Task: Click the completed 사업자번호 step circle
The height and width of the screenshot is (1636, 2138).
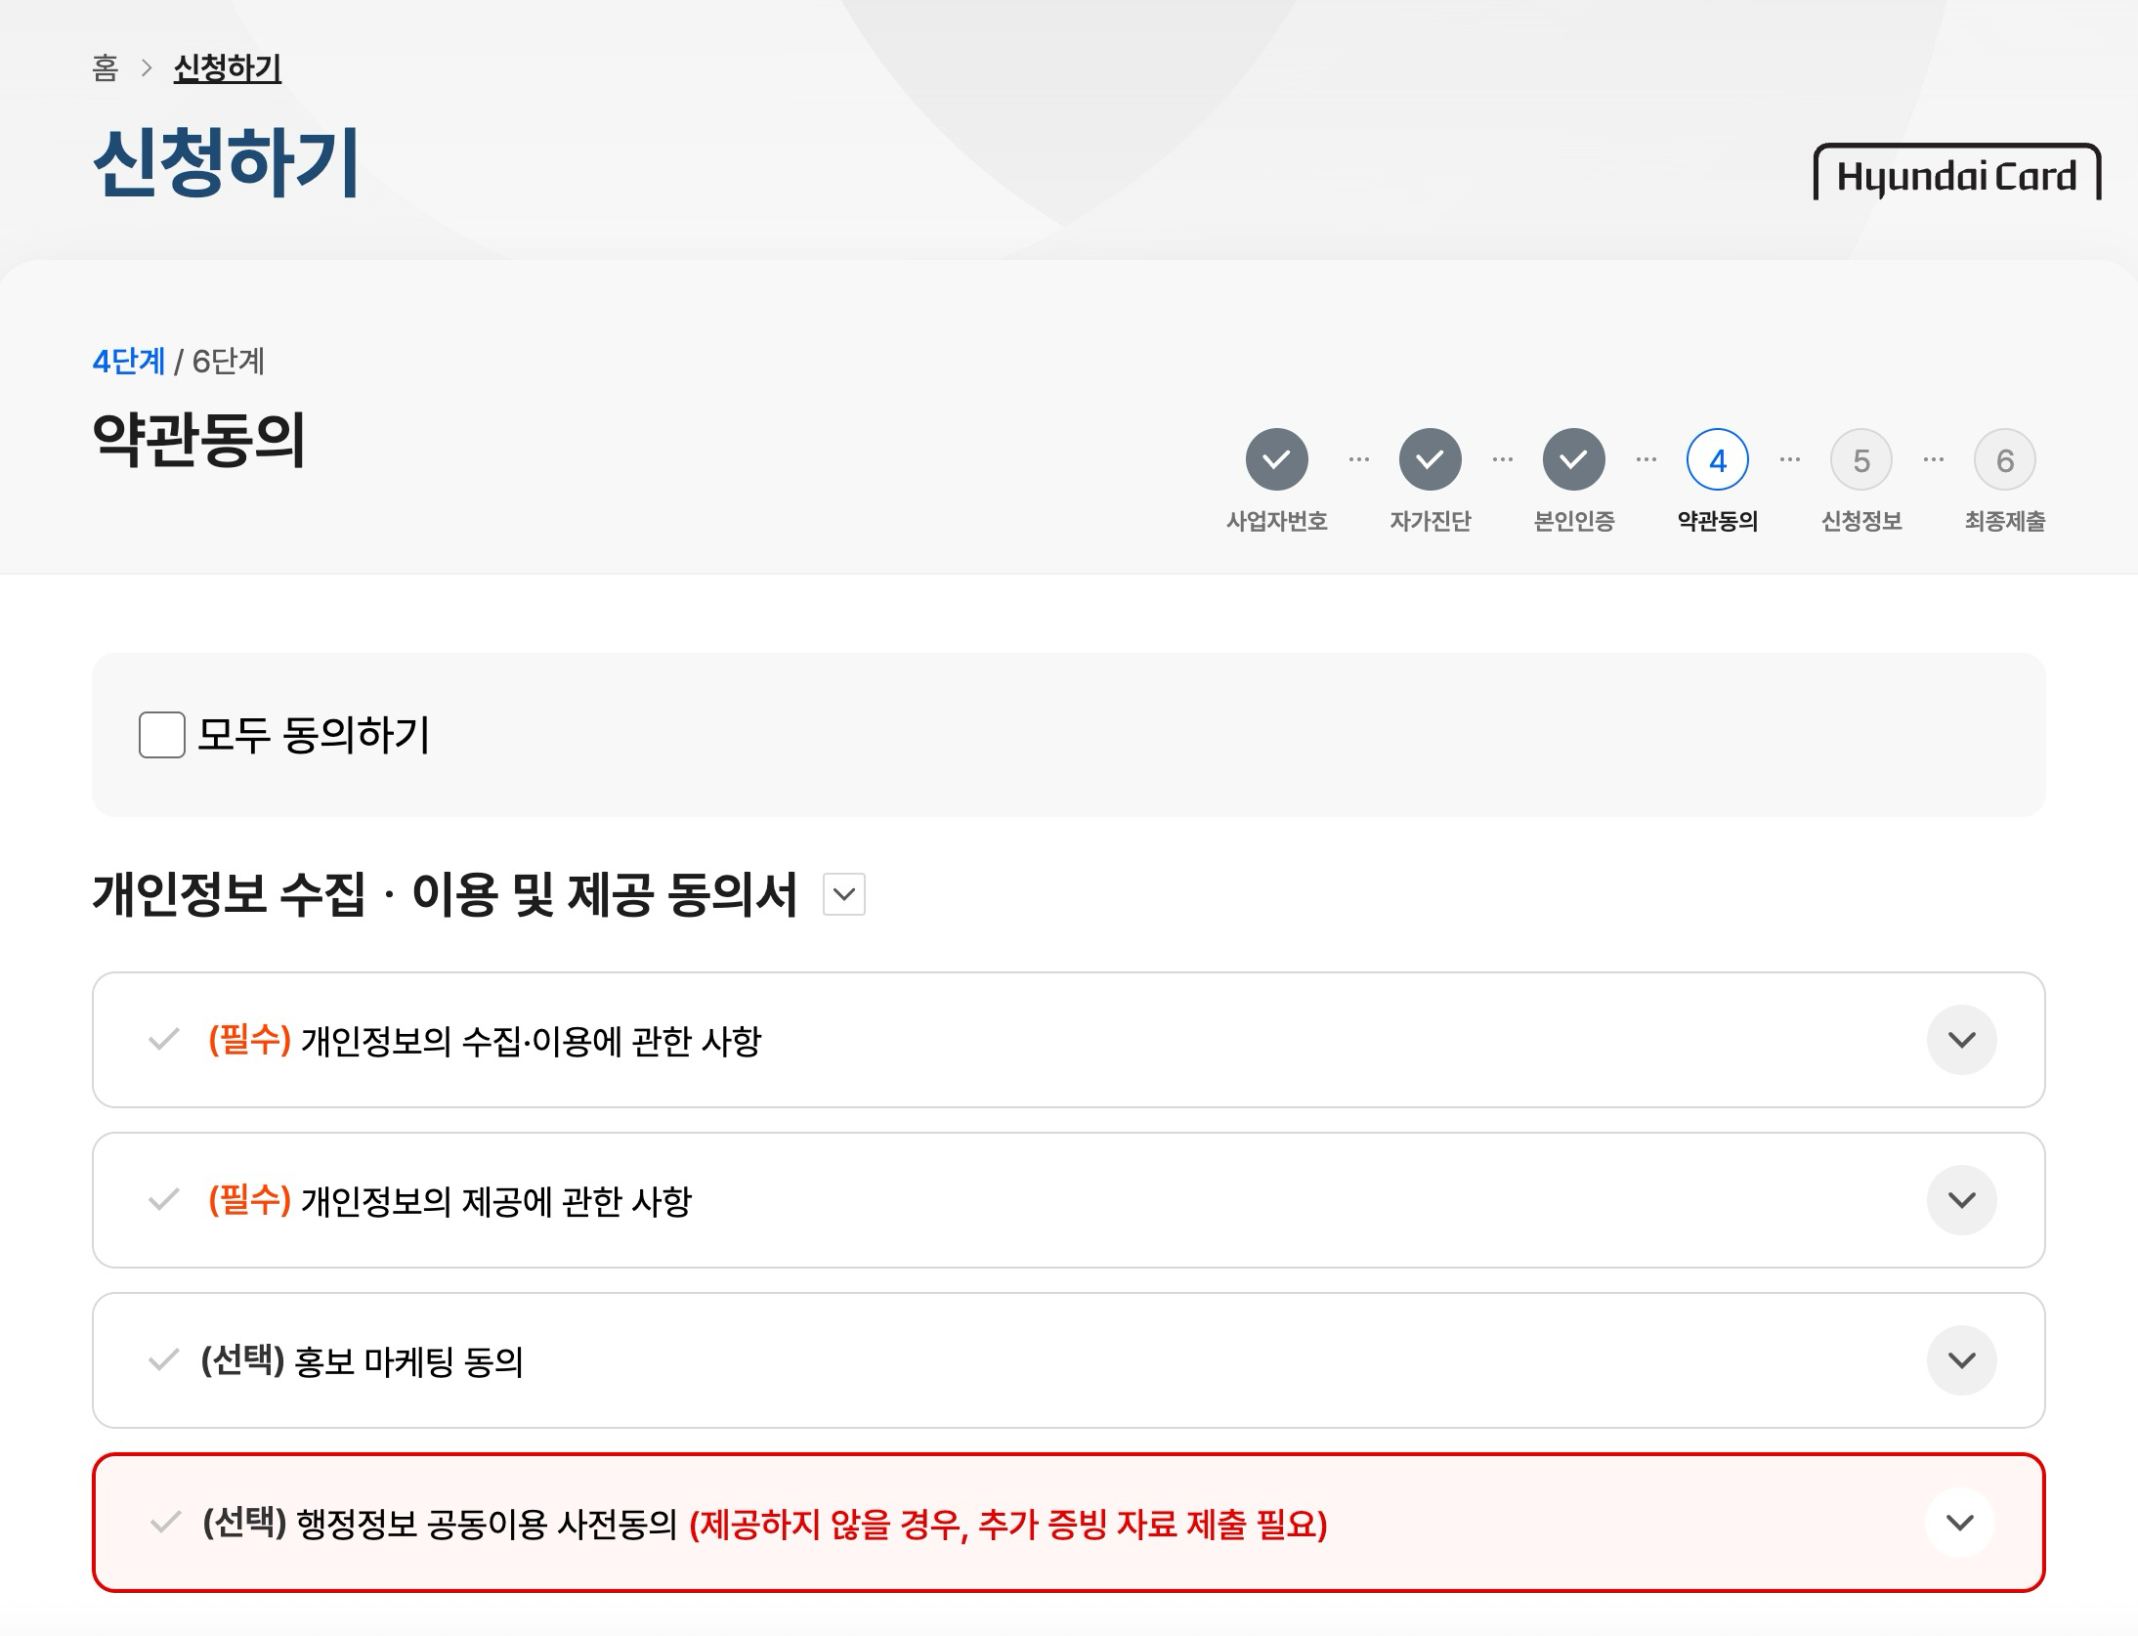Action: 1276,459
